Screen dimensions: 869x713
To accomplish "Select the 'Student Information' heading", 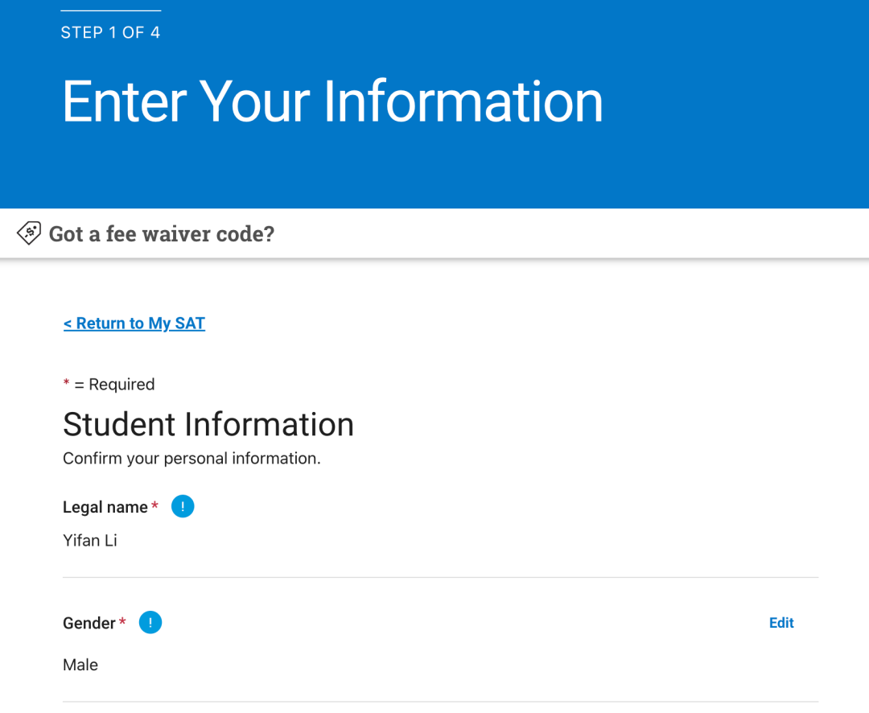I will [x=208, y=425].
